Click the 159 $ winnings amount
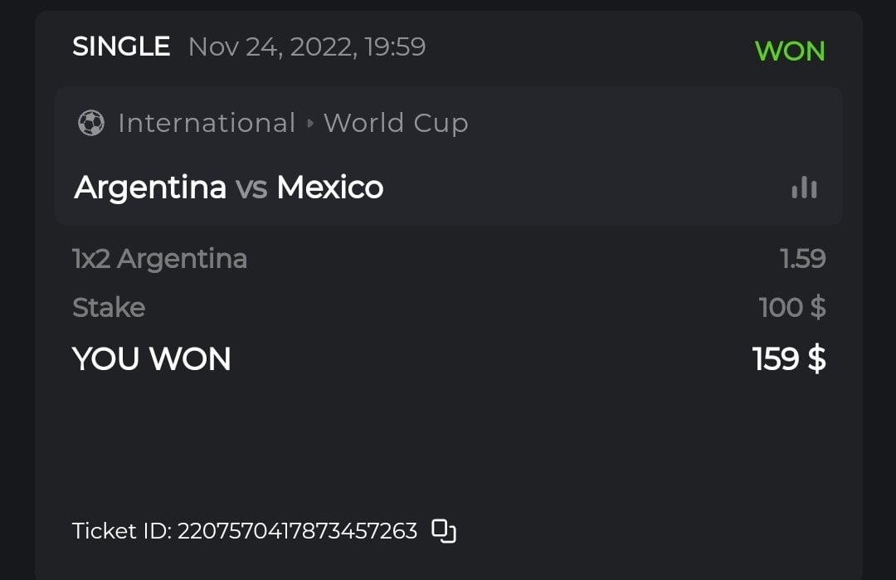896x580 pixels. pyautogui.click(x=788, y=359)
